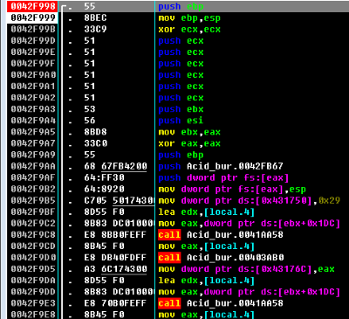
Task: Click 'push ecx' instruction at 0042F99D
Action: point(181,40)
